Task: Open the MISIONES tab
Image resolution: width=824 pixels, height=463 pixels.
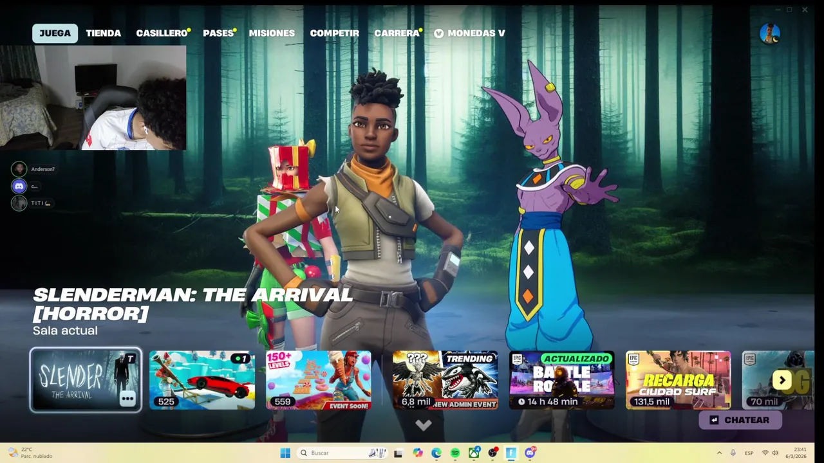Action: [272, 33]
